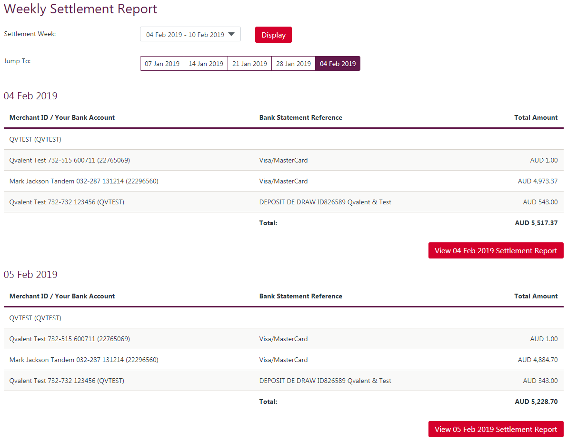Viewport: 567px width, 440px height.
Task: View 05 Feb 2019 Settlement Report
Action: tap(496, 430)
